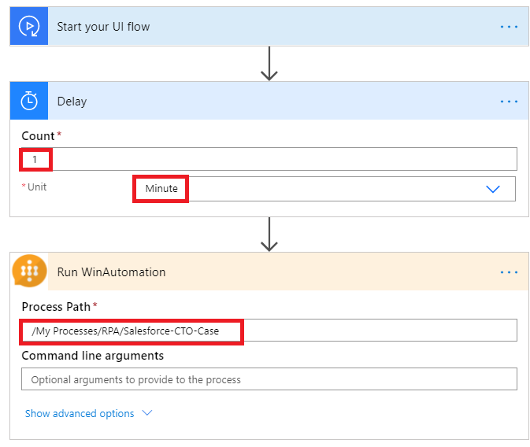Collapse the Run WinAutomation step header

tap(112, 272)
